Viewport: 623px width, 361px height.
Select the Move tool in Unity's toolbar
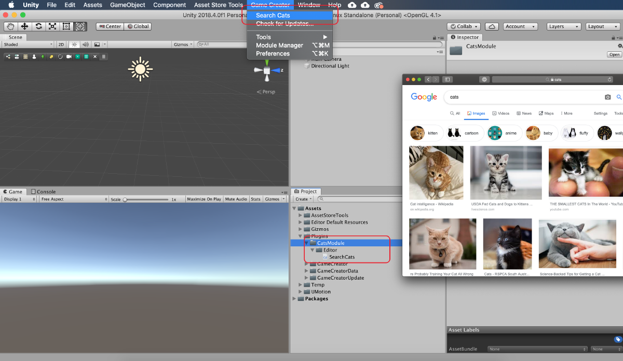[24, 26]
